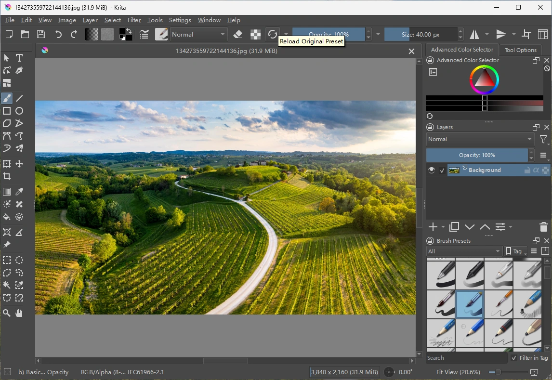Select the Zoom tool
The image size is (552, 380).
pyautogui.click(x=7, y=313)
